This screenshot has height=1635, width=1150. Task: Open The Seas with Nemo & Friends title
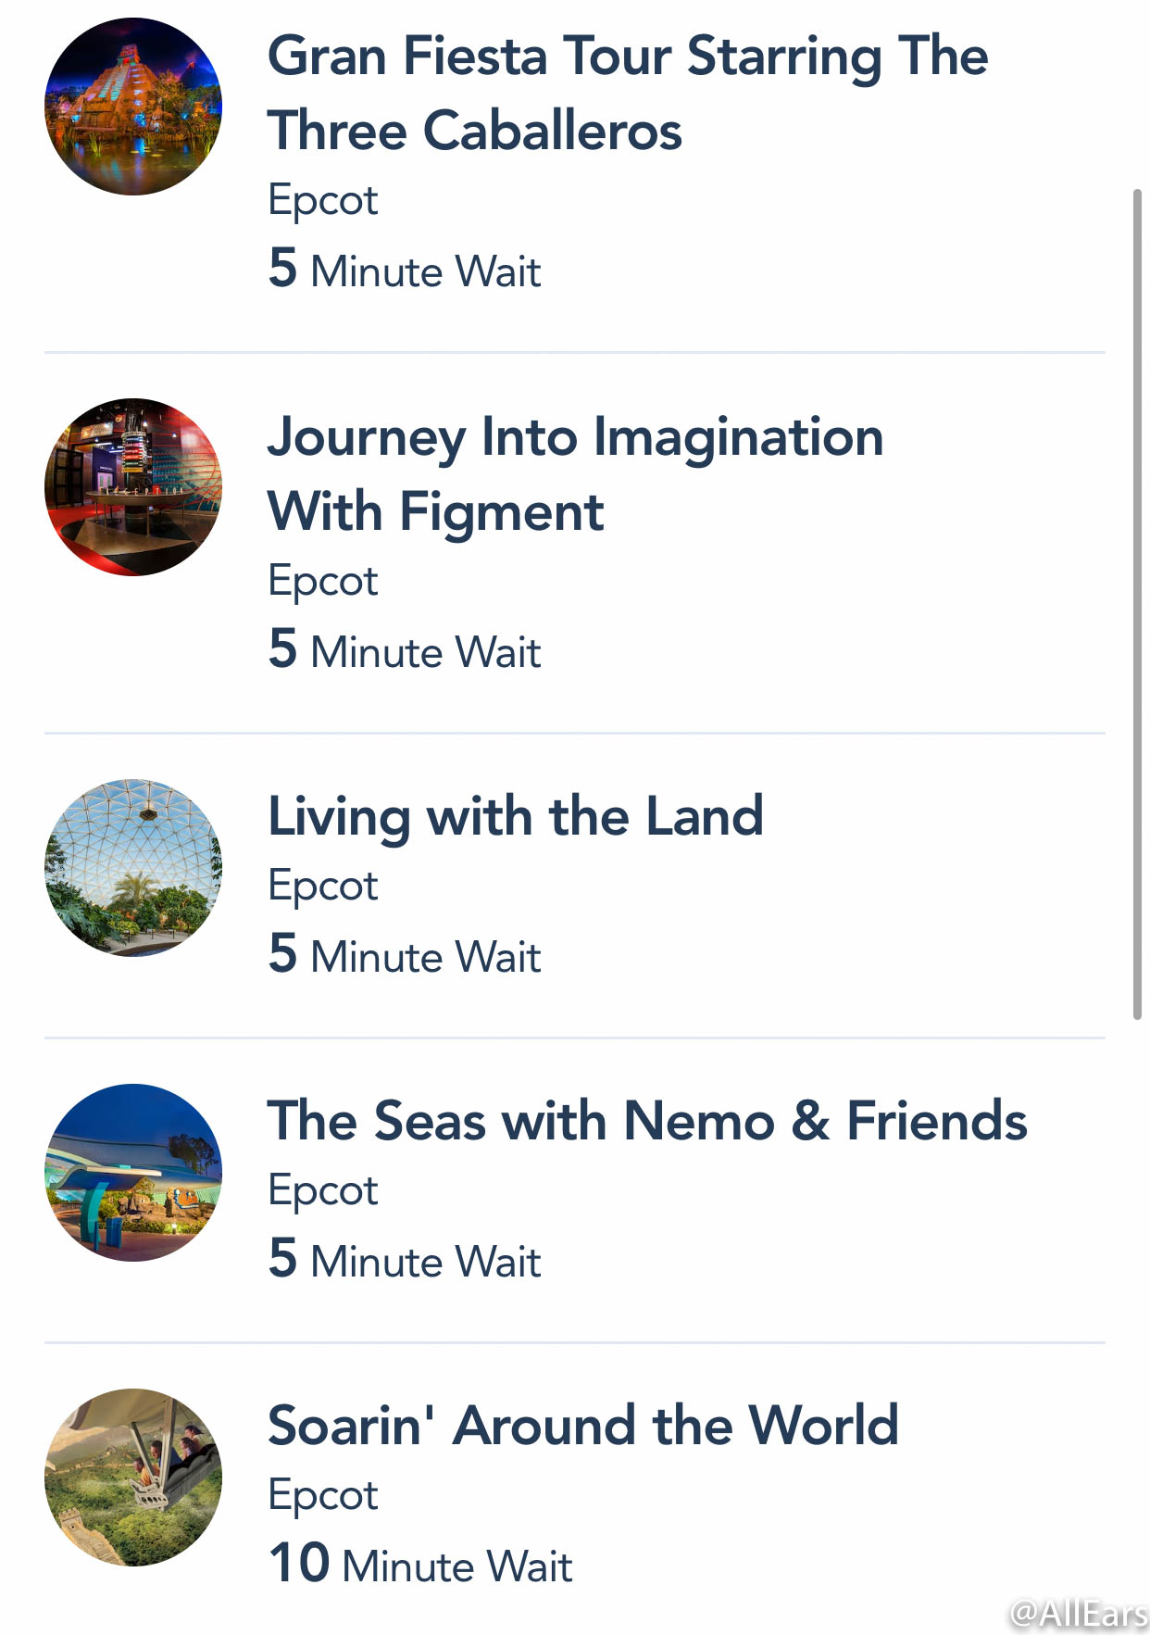click(x=647, y=1121)
